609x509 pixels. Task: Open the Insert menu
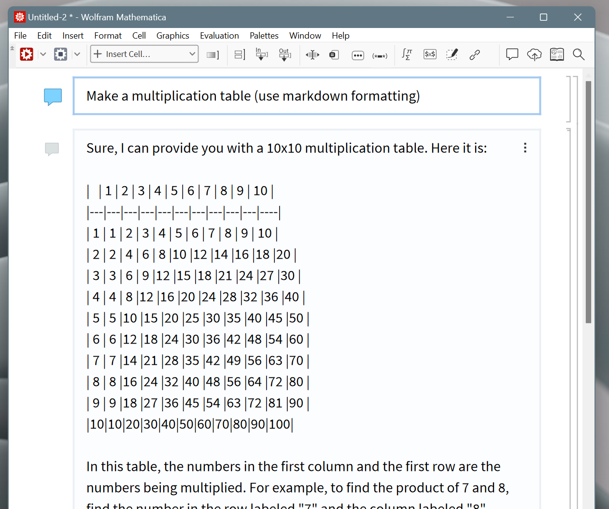click(73, 36)
